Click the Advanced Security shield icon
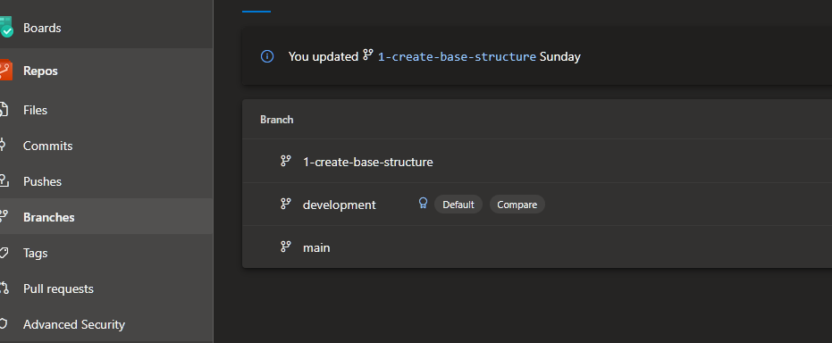 tap(4, 324)
